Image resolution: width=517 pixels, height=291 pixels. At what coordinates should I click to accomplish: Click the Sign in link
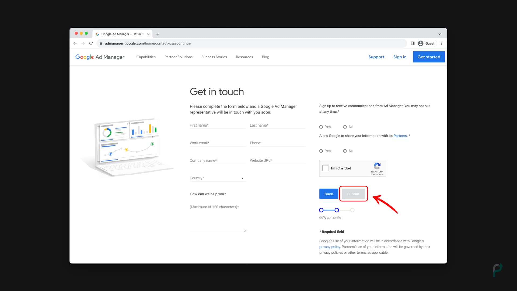400,57
